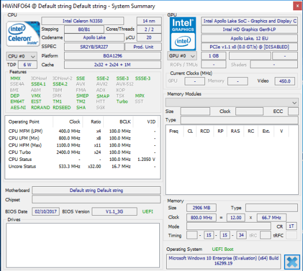Click inside the empty Drives list box
Image resolution: width=303 pixels, height=271 pixels.
click(x=83, y=245)
